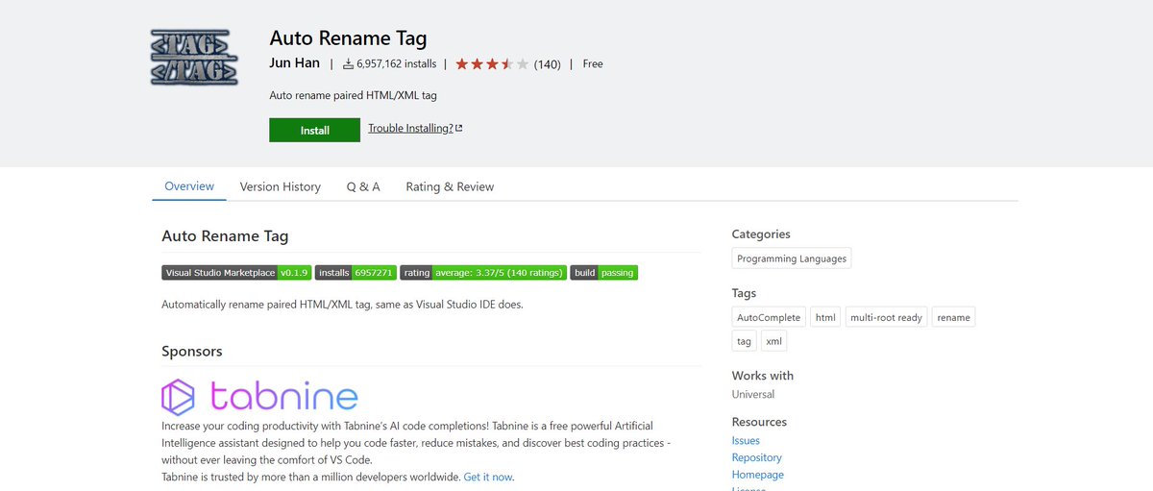Switch to the Version History tab
This screenshot has height=491, width=1153.
(281, 186)
